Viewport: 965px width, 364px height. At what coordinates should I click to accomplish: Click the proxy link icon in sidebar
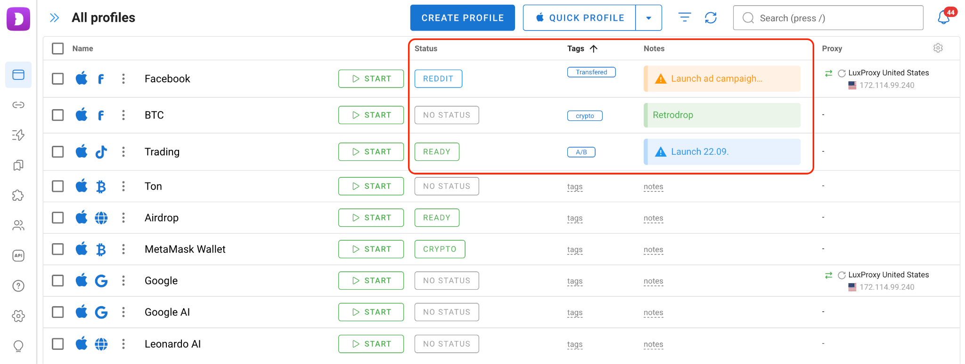(x=18, y=104)
